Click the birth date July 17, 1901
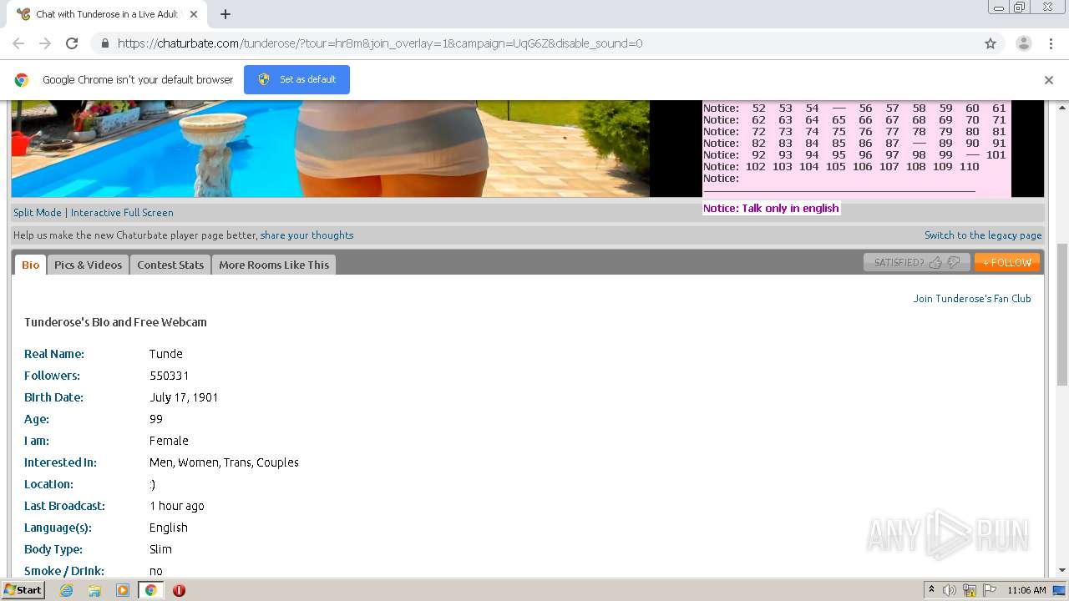The image size is (1069, 601). (x=184, y=397)
